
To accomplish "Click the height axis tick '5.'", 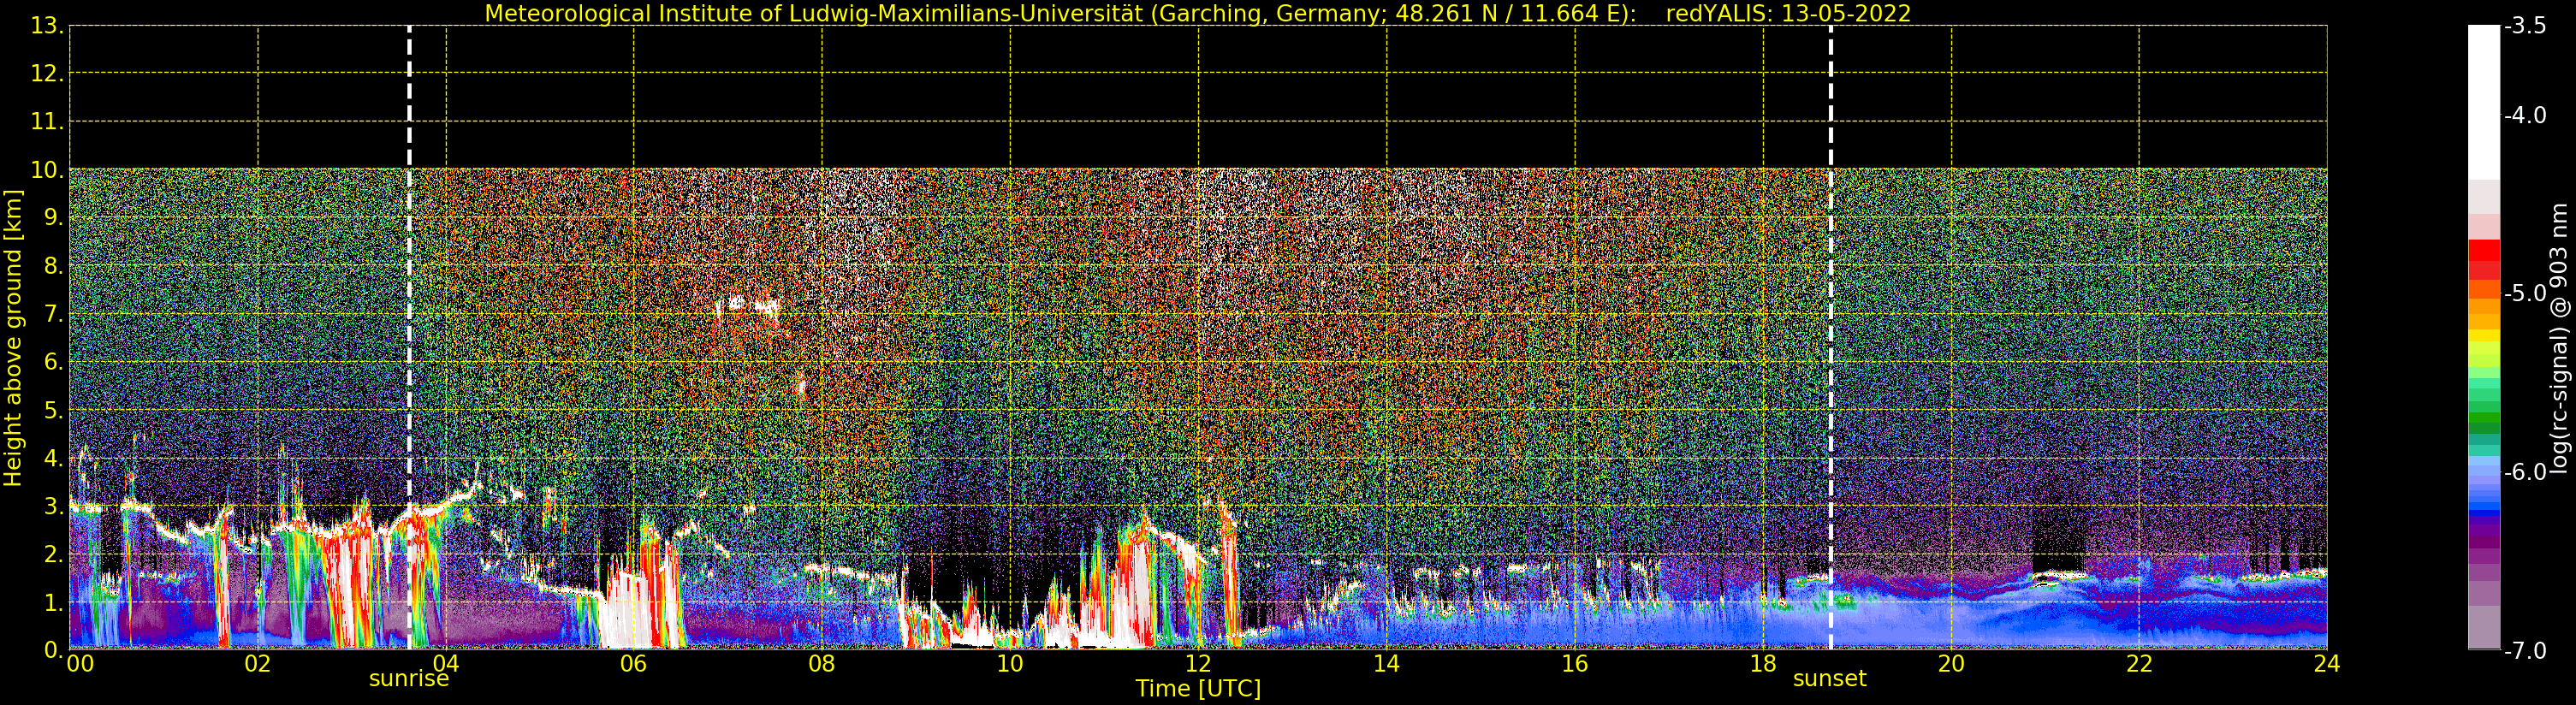I will point(53,410).
